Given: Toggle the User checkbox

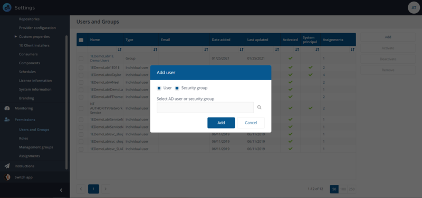Looking at the screenshot, I should coord(159,88).
